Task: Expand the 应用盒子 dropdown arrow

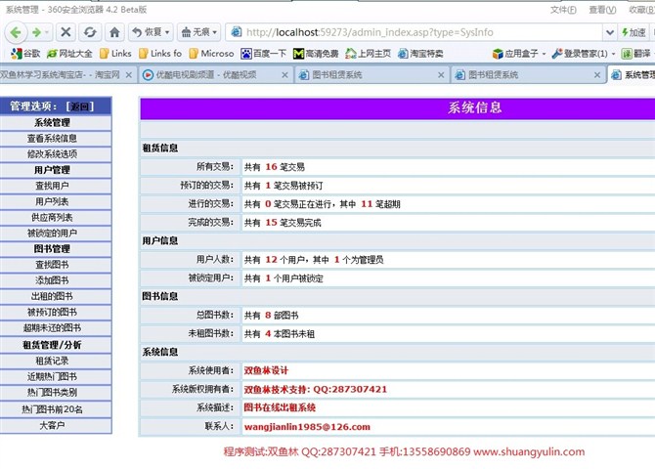Action: coord(544,54)
